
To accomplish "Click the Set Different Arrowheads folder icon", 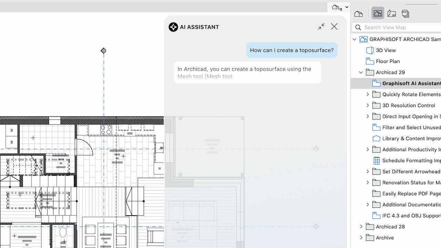I will tap(377, 172).
